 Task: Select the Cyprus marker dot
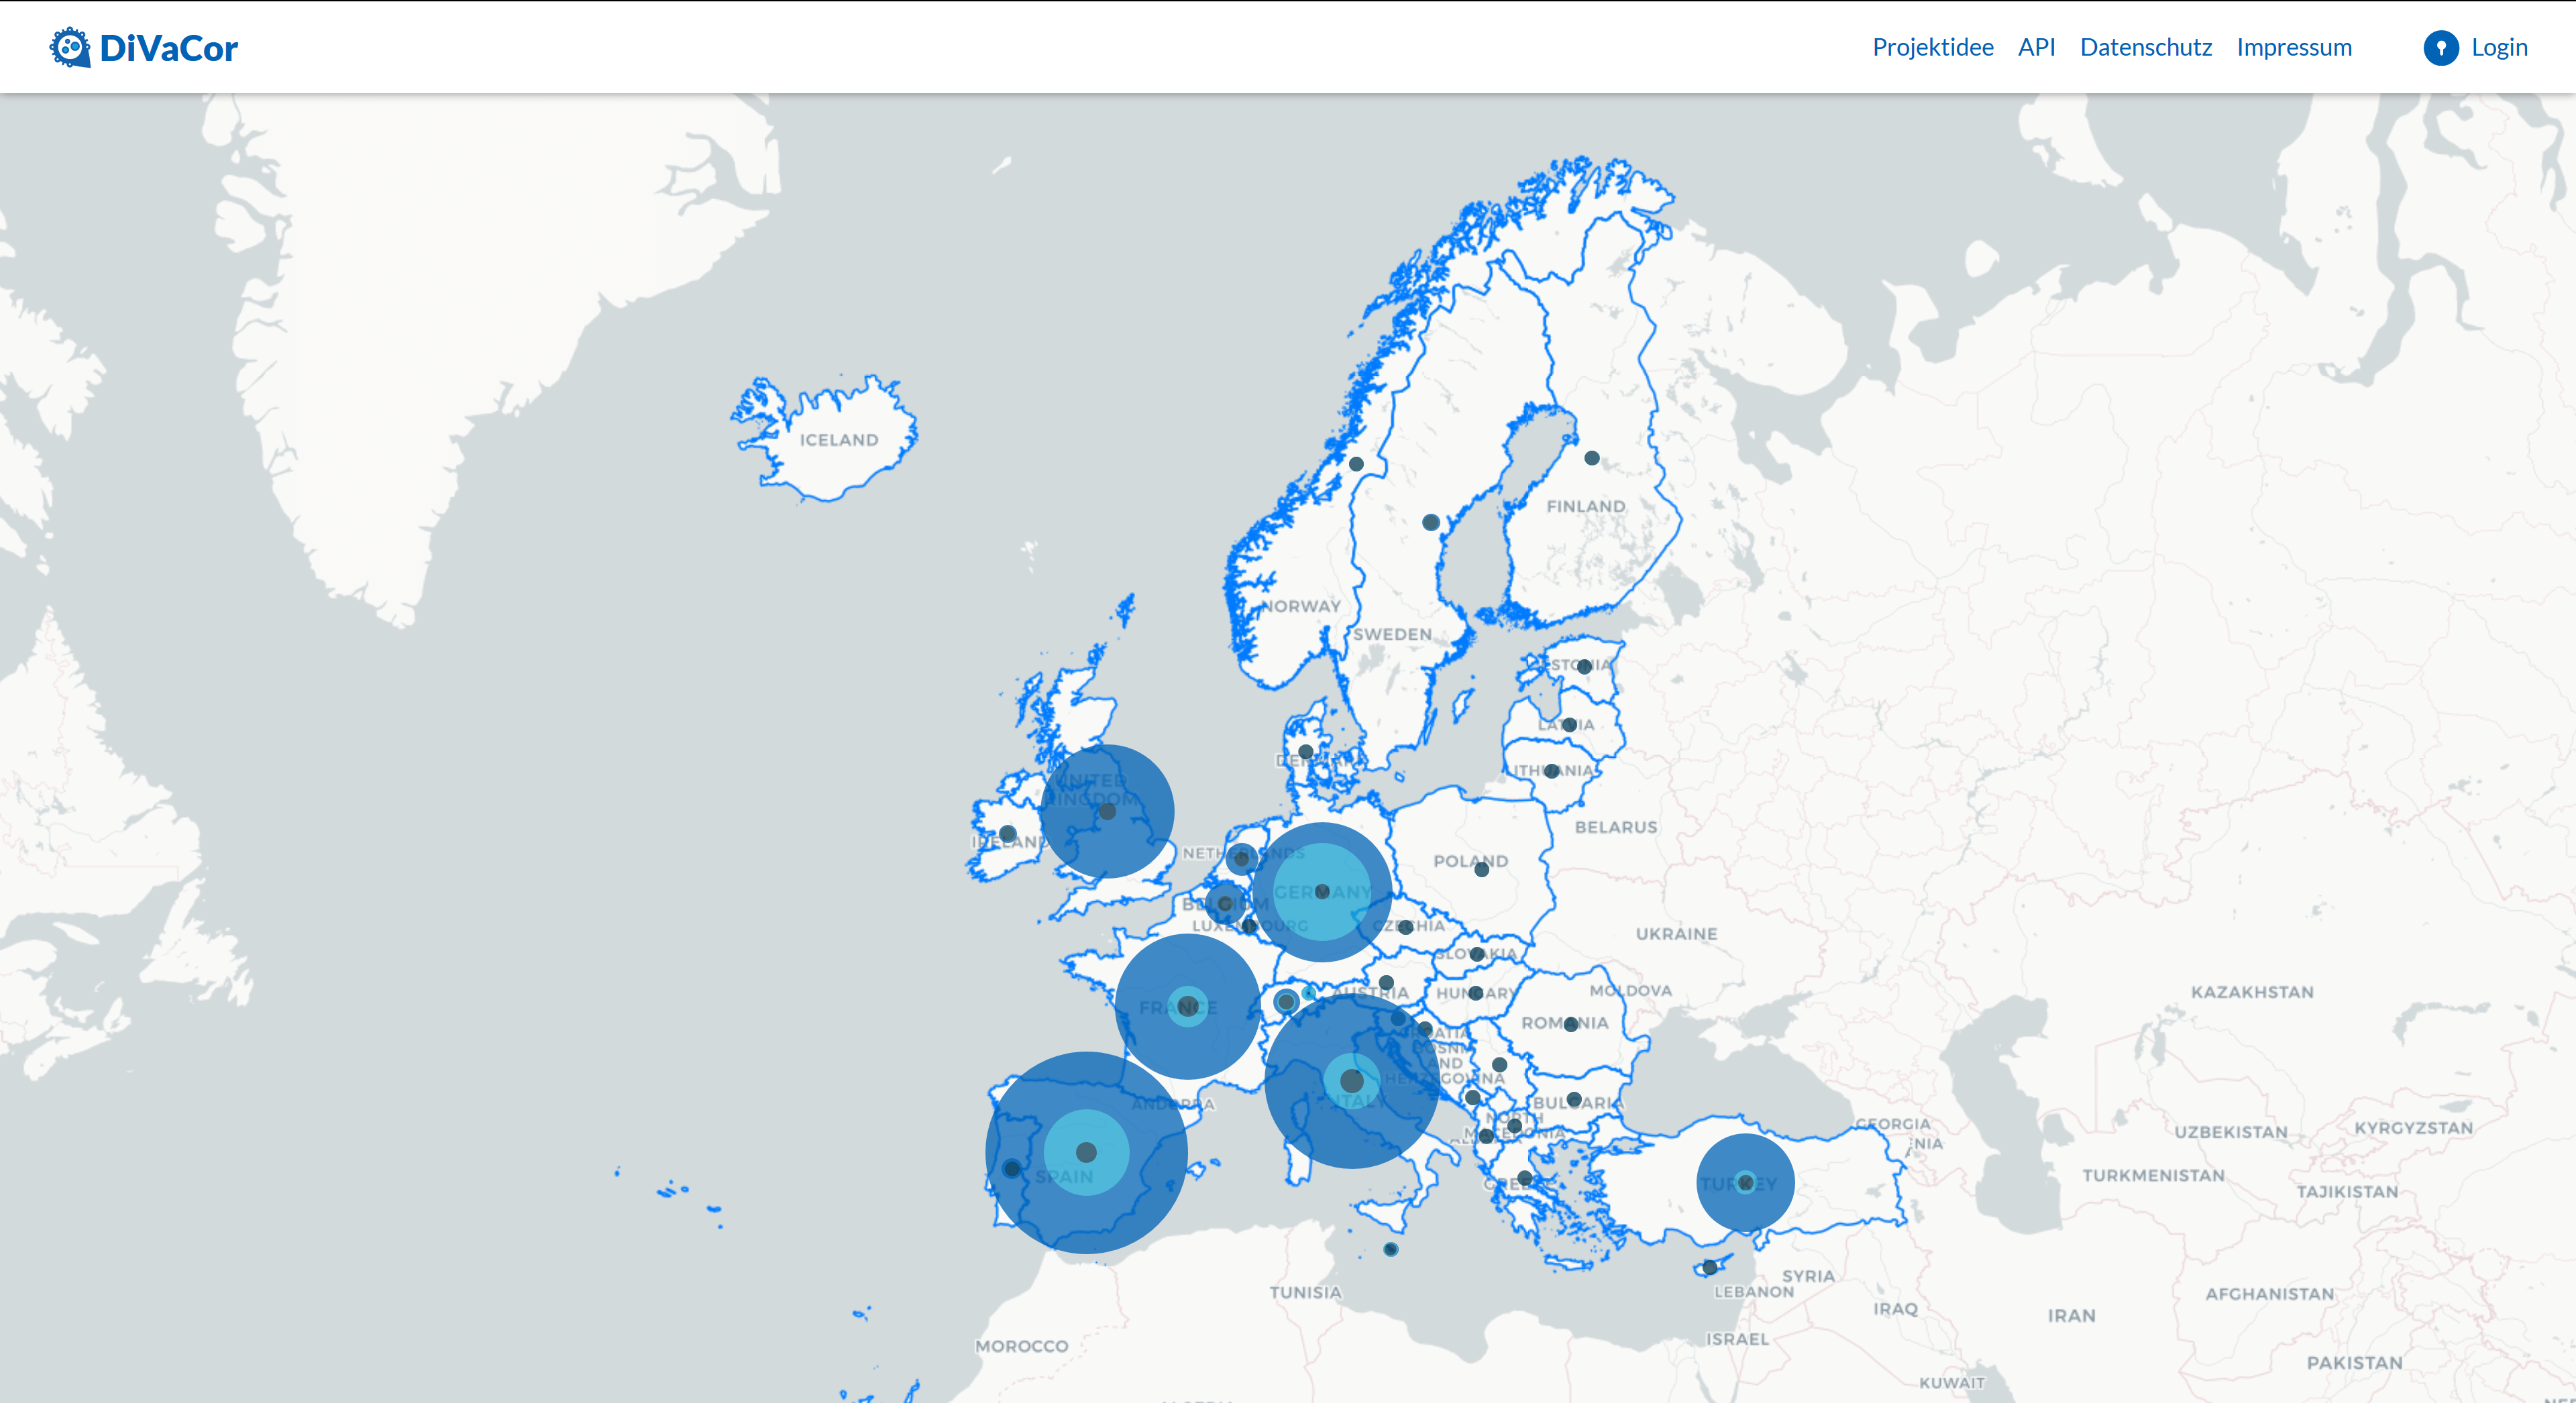1709,1267
